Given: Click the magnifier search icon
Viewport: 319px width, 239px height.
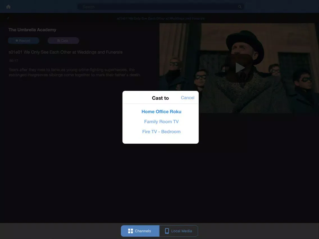Looking at the screenshot, I should point(240,7).
